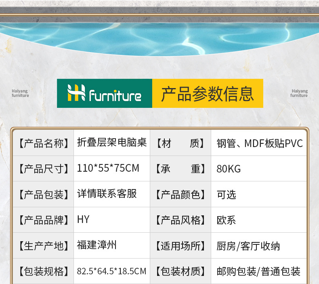The image size is (319, 284).
Task: Click the 产品参数信息 yellow heading
Action: [208, 93]
